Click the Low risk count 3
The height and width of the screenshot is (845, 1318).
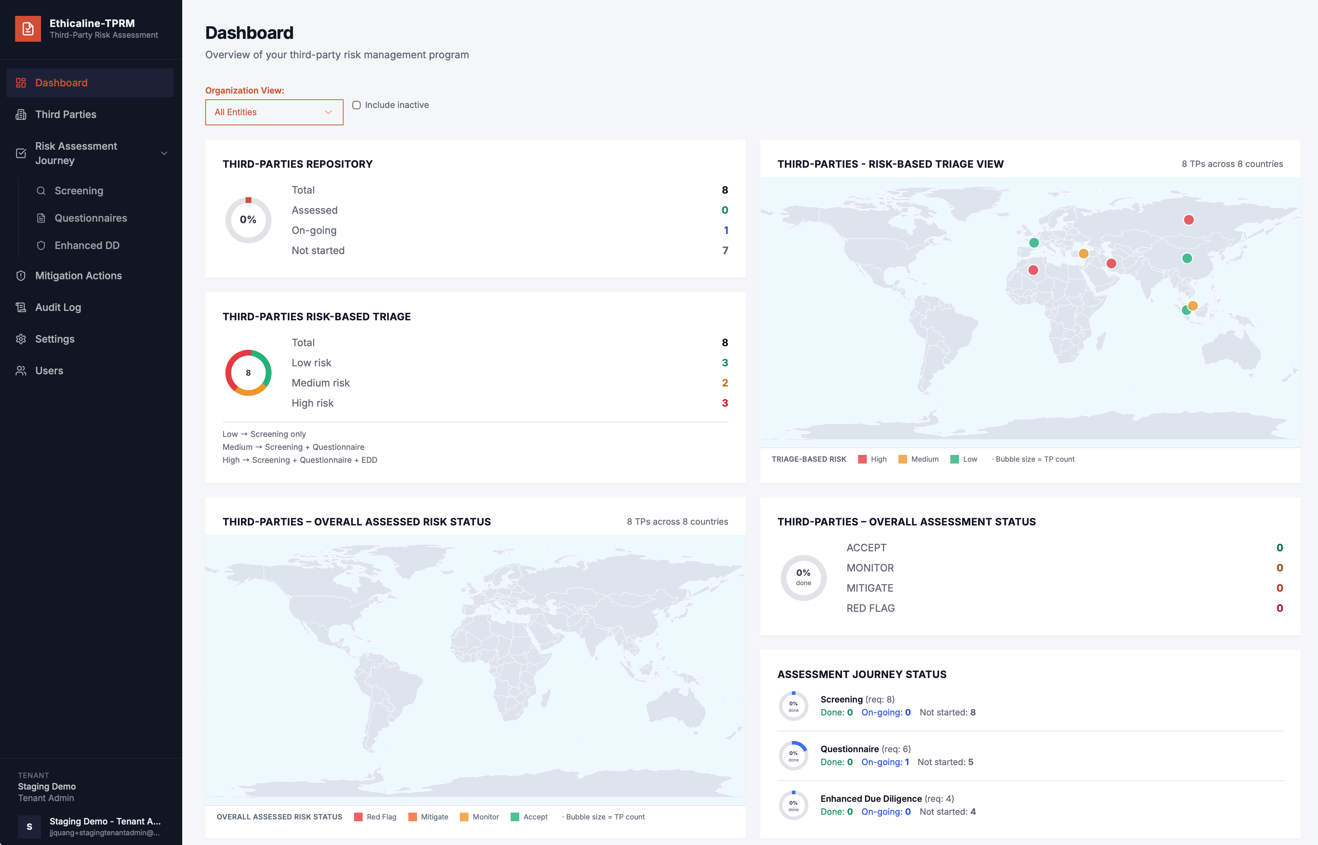725,363
